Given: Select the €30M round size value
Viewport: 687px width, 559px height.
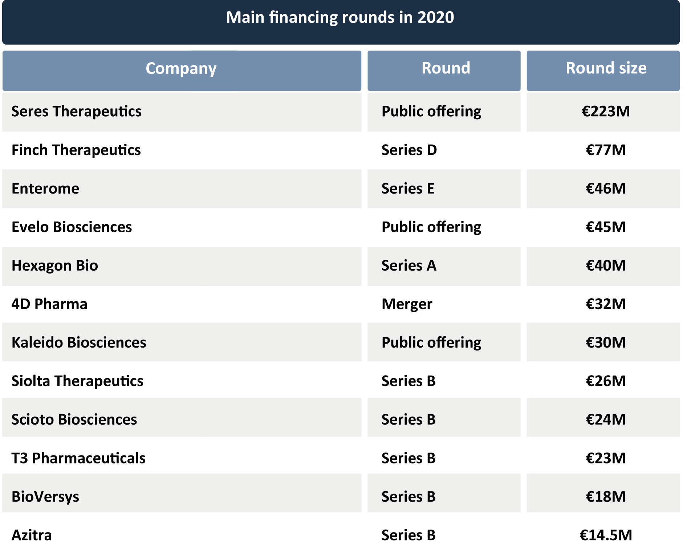Looking at the screenshot, I should tap(606, 343).
